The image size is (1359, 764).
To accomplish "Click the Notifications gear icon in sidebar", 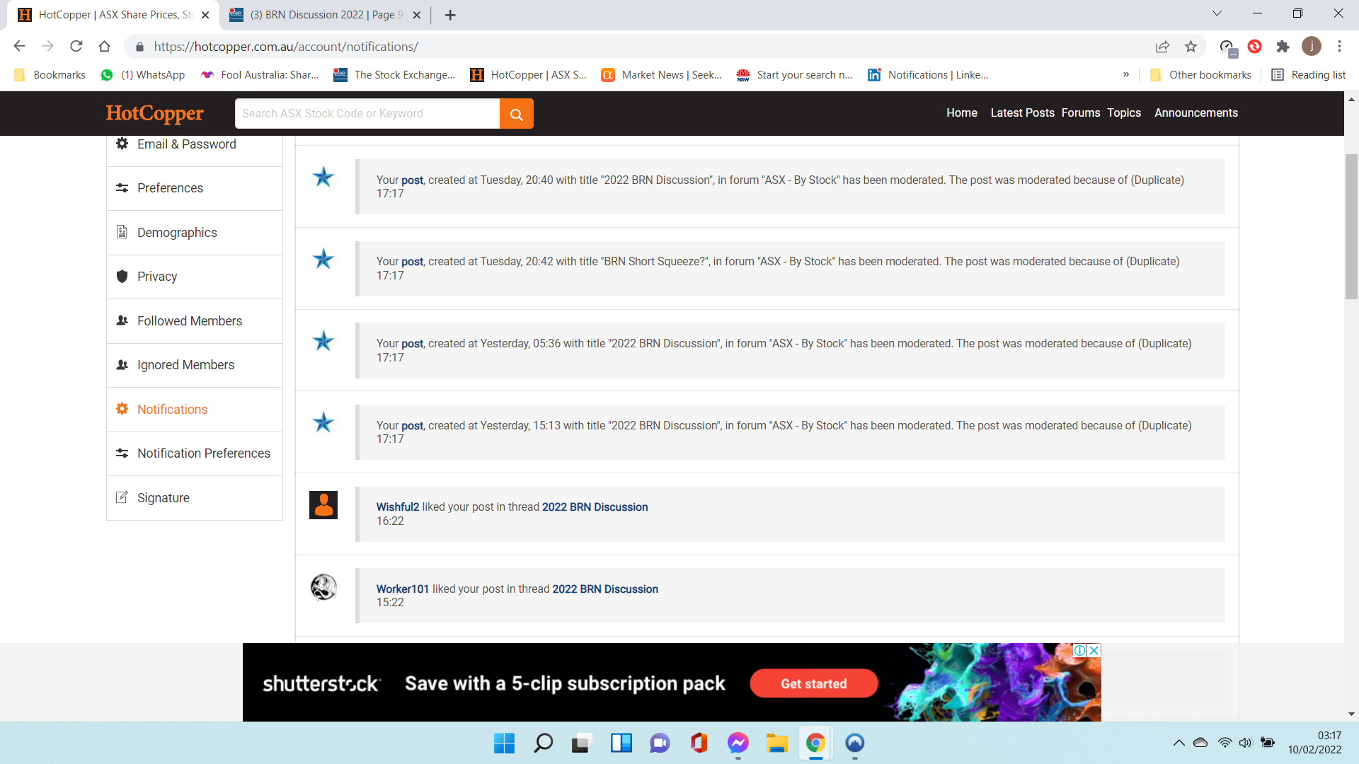I will pos(122,409).
